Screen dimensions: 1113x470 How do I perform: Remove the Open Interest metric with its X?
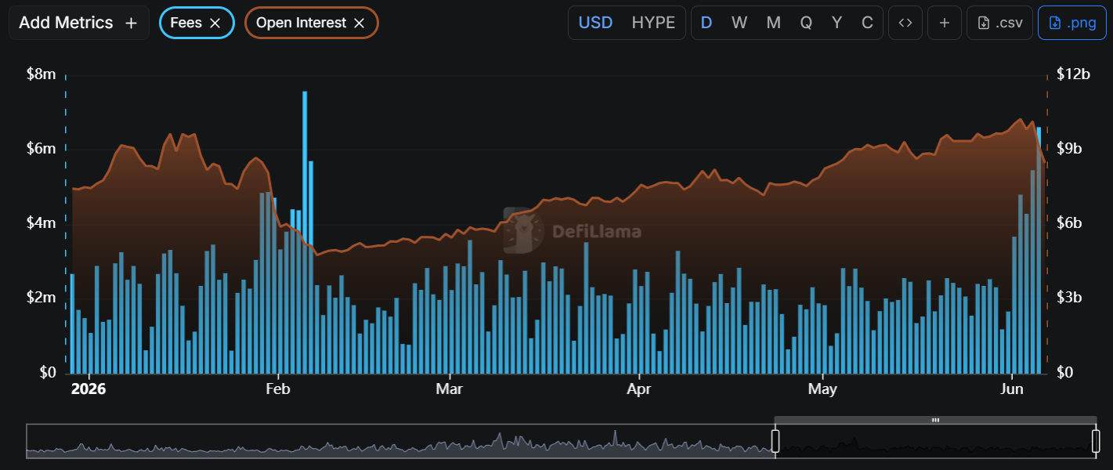[360, 23]
